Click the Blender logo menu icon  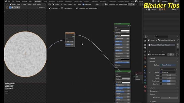click(6, 1)
